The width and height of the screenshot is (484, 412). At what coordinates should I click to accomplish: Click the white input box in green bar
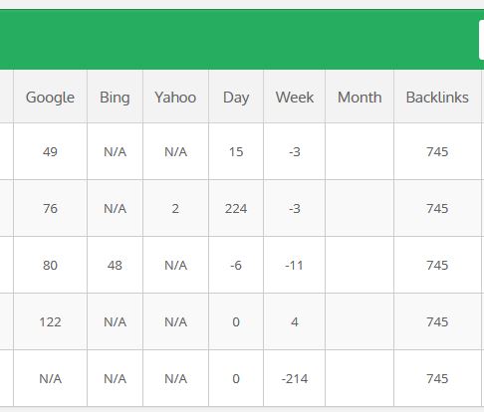pyautogui.click(x=481, y=40)
